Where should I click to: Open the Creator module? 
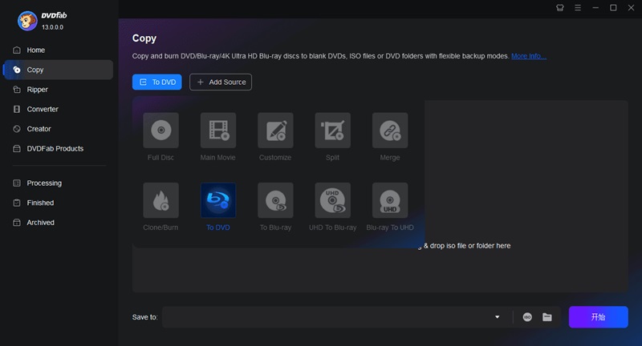point(58,129)
